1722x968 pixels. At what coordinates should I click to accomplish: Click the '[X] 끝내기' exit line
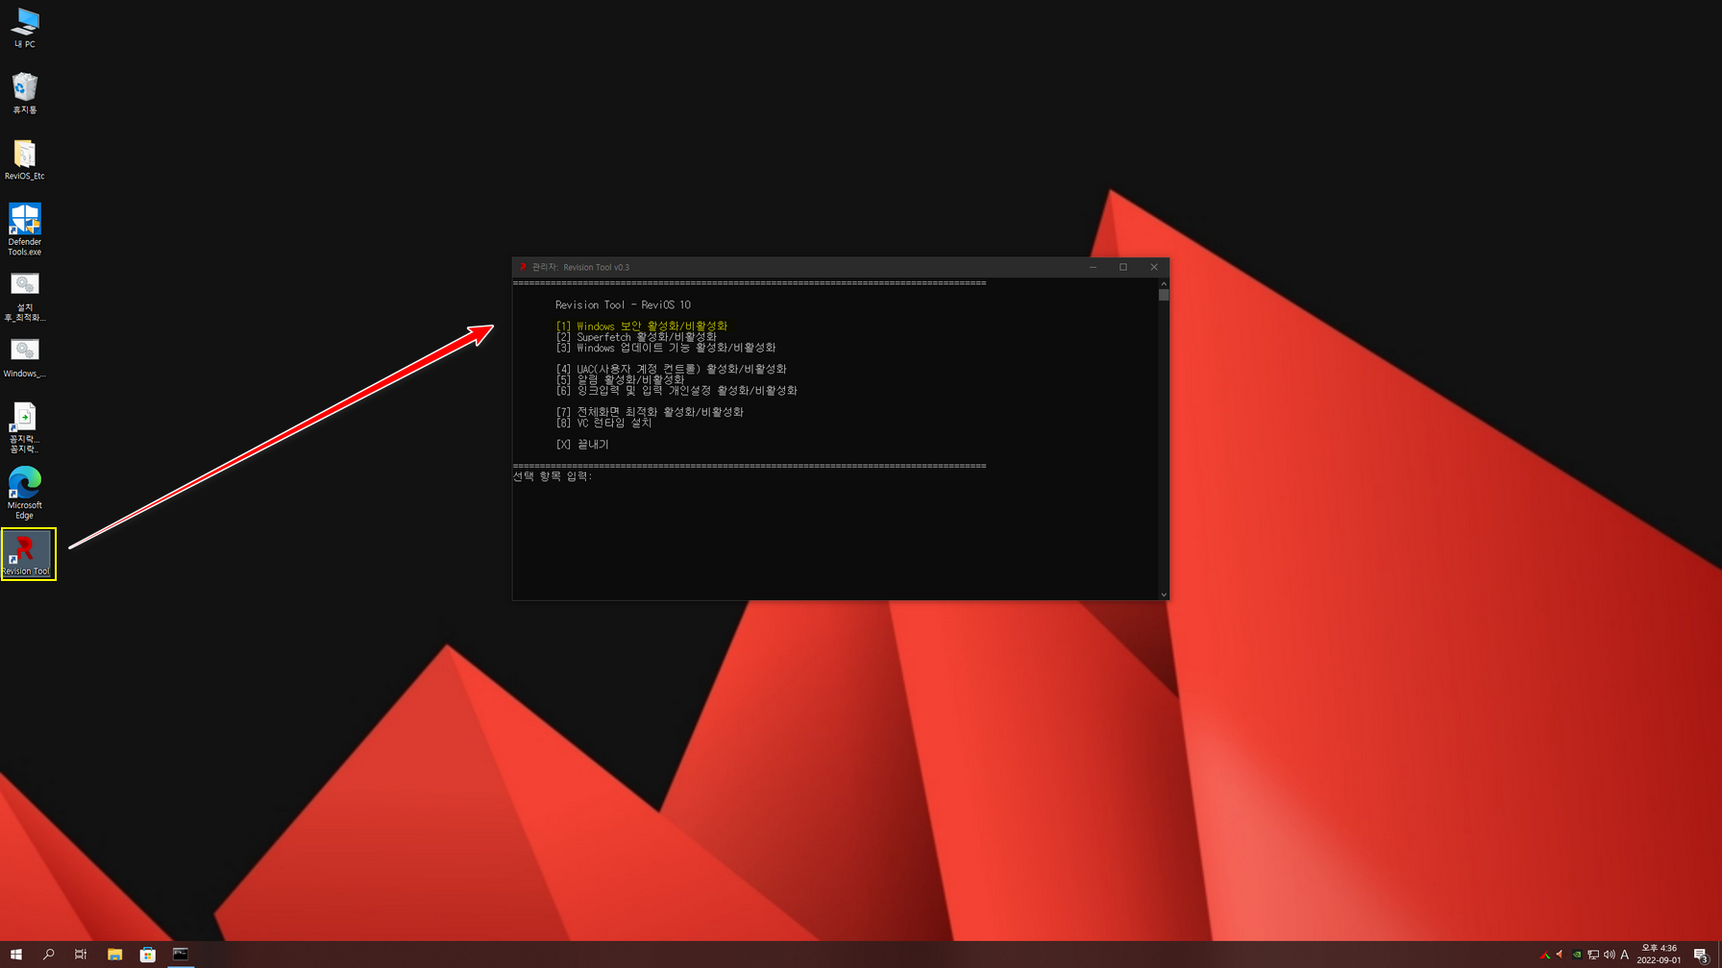click(582, 445)
